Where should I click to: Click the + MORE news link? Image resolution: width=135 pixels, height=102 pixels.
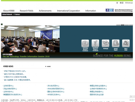[48, 66]
